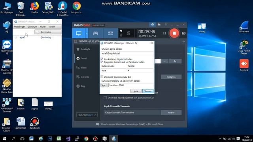253x142 pixels.
Task: Open Chrome from the taskbar
Action: tap(86, 138)
